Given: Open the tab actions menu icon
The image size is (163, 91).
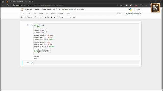Looking at the screenshot, I should click(x=3, y=2).
